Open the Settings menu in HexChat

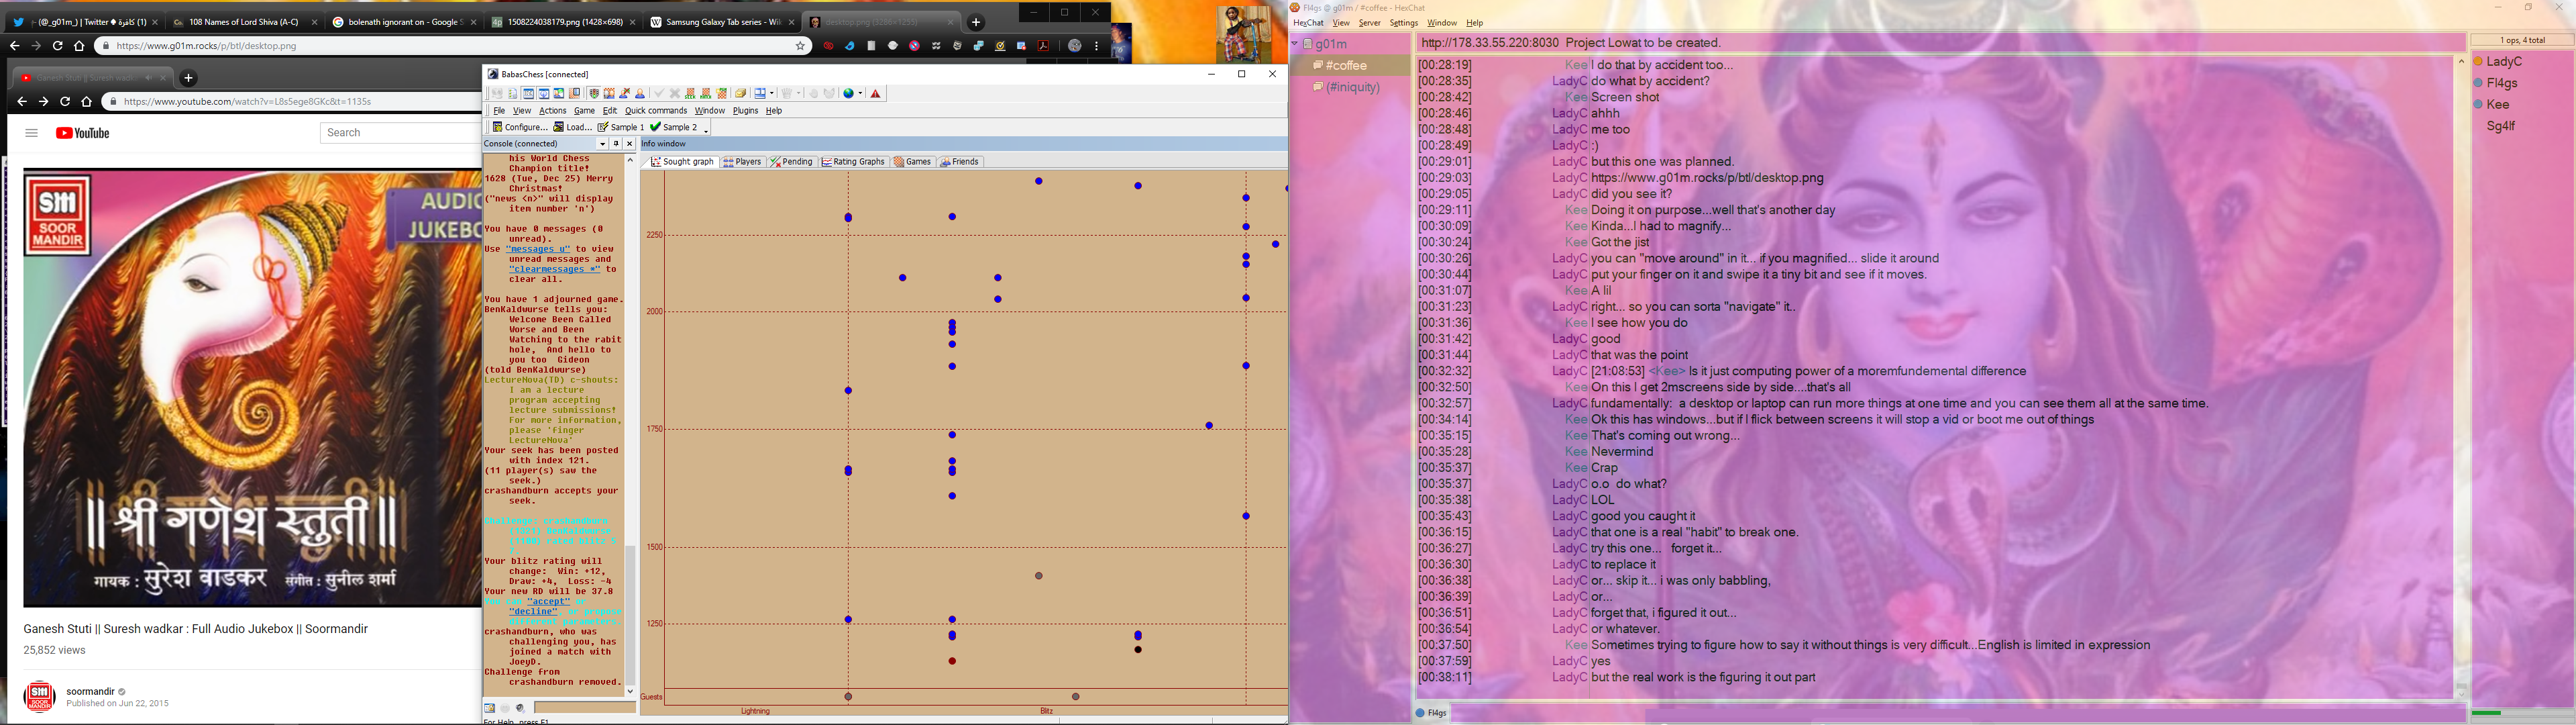(x=1403, y=23)
